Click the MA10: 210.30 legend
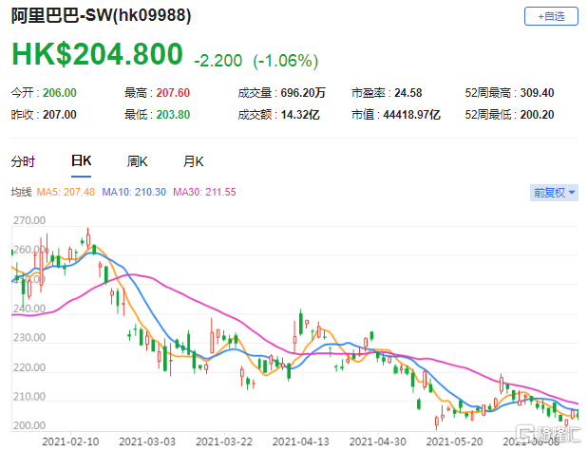This screenshot has height=450, width=587. [134, 193]
